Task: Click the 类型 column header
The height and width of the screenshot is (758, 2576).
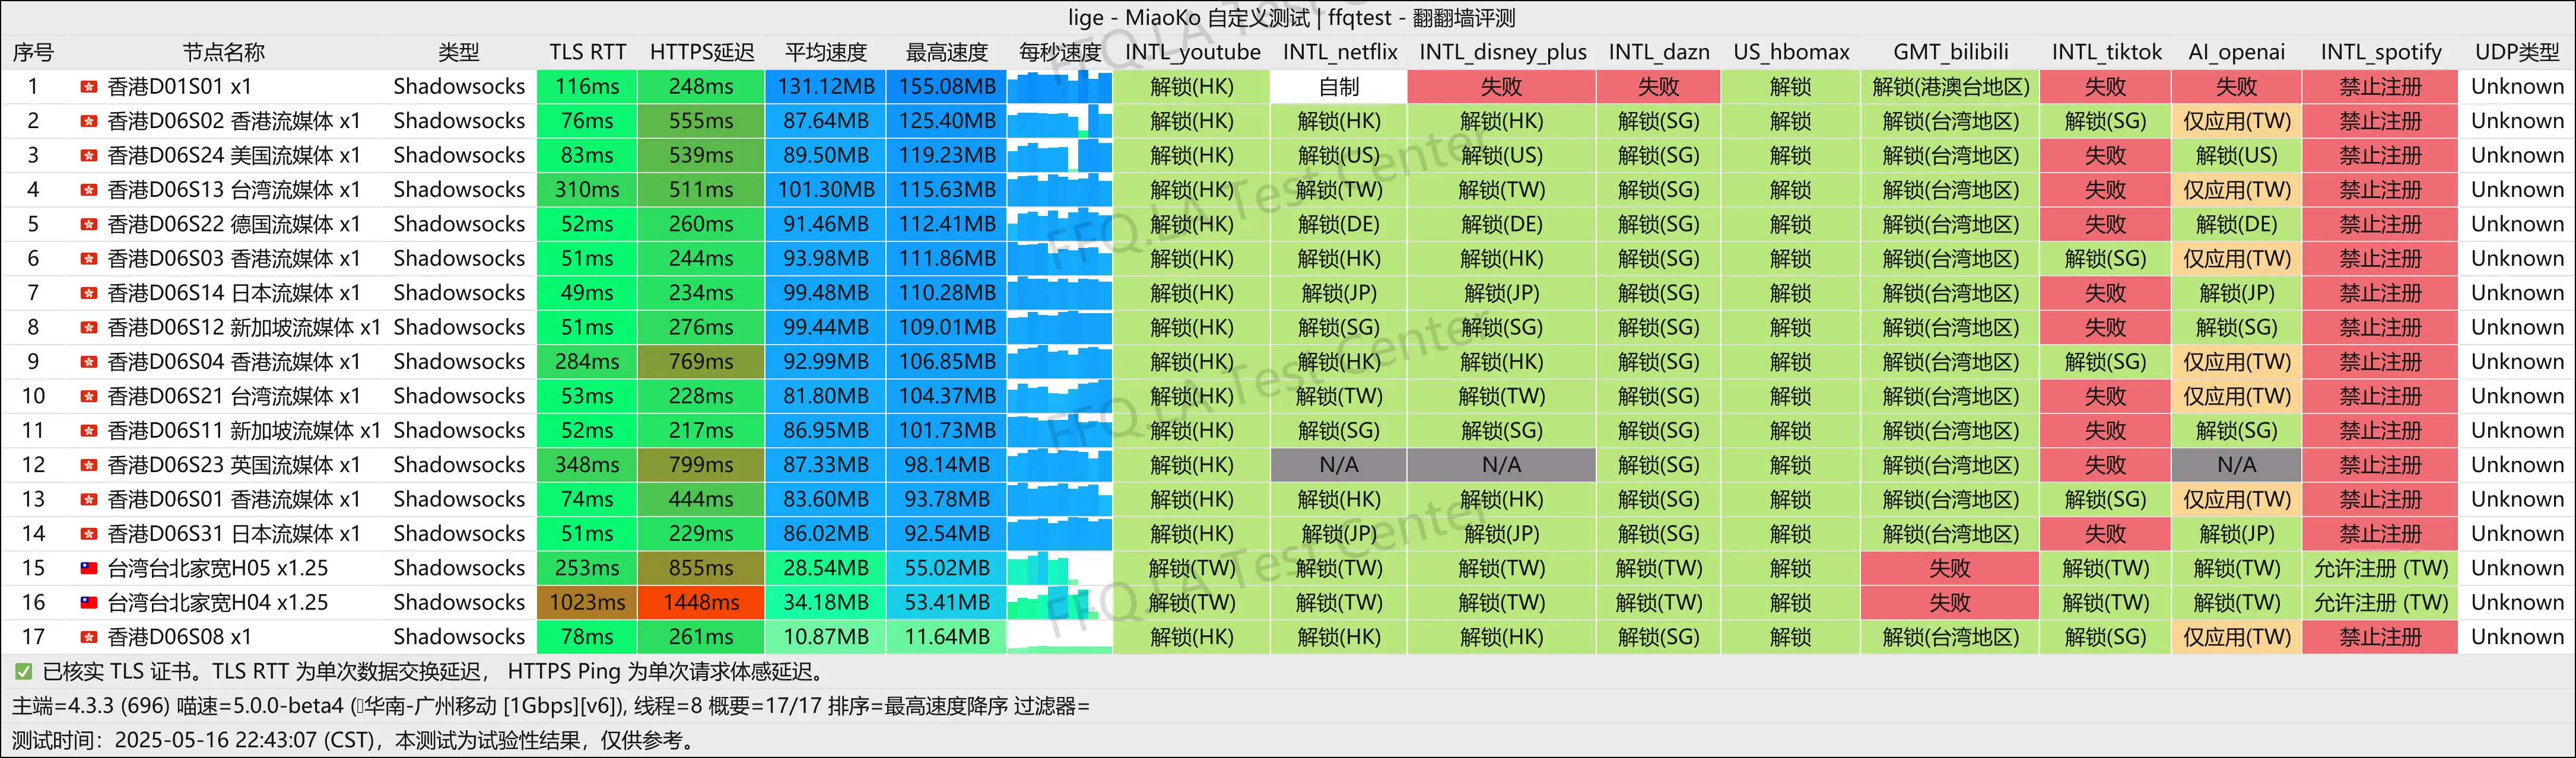Action: tap(459, 52)
